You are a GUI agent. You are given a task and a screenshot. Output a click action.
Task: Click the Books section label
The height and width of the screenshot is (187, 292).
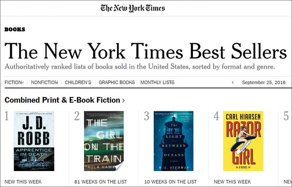click(15, 30)
